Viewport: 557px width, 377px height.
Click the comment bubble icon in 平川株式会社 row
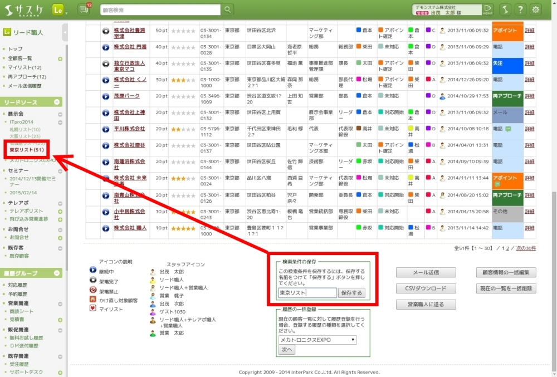507,129
